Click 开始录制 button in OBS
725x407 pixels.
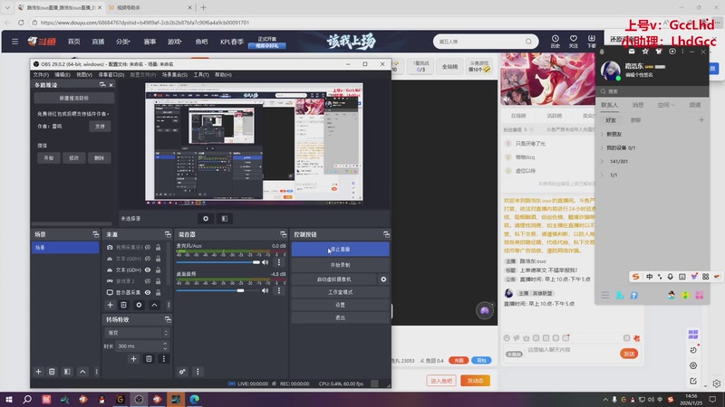[341, 265]
